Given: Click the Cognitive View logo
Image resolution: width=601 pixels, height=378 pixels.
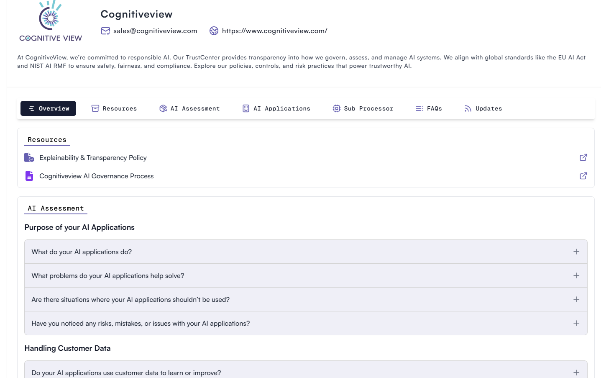Looking at the screenshot, I should click(50, 21).
